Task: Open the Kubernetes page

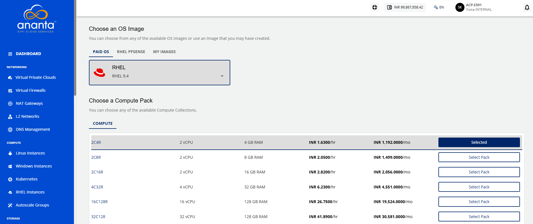Action: pos(27,179)
